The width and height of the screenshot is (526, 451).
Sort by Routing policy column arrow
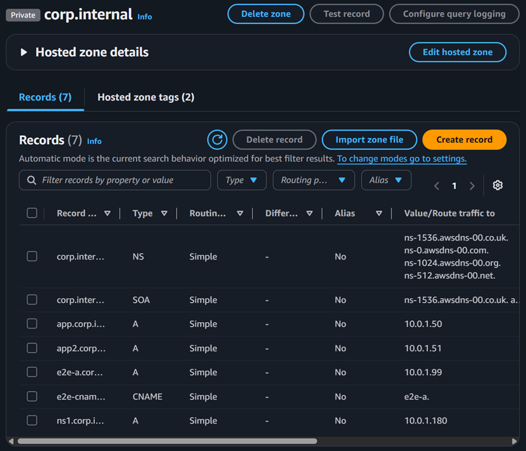tap(240, 213)
